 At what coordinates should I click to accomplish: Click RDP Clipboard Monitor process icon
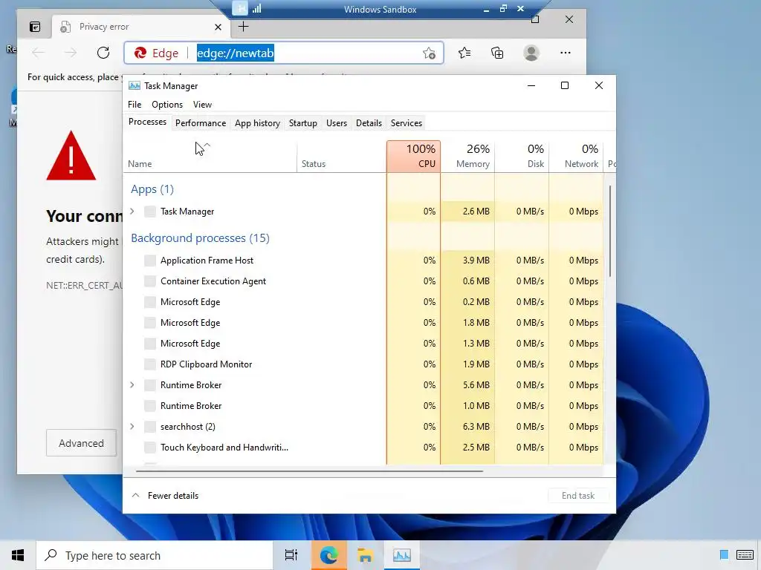(150, 364)
